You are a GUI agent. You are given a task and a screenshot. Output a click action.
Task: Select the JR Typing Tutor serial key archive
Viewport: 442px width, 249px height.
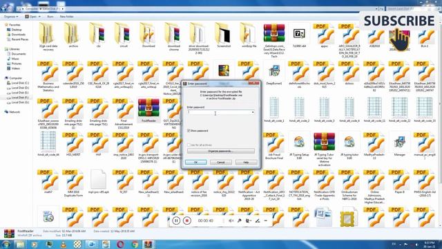pos(324,142)
